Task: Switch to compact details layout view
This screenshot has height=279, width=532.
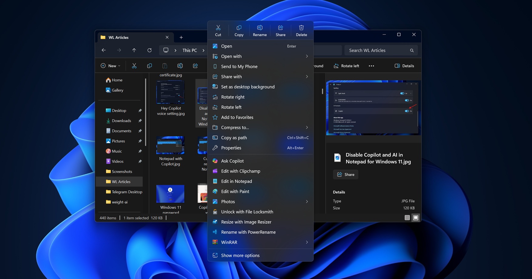Action: [x=407, y=217]
